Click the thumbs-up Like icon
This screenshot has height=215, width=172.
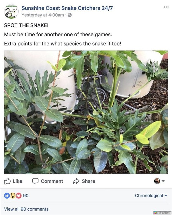coord(7,181)
